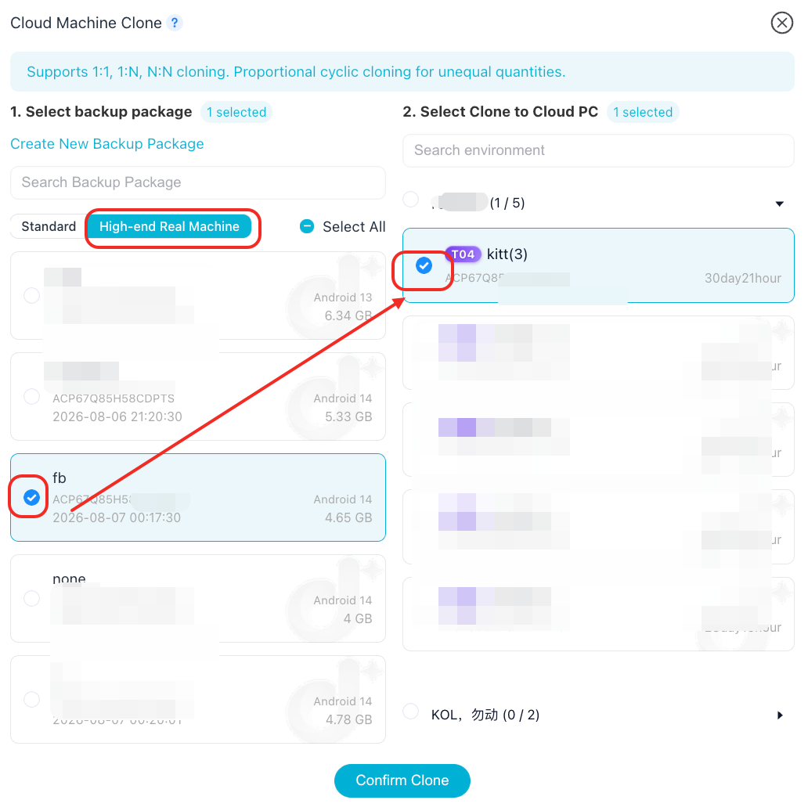The height and width of the screenshot is (811, 808).
Task: Switch to the Standard tab
Action: click(x=49, y=226)
